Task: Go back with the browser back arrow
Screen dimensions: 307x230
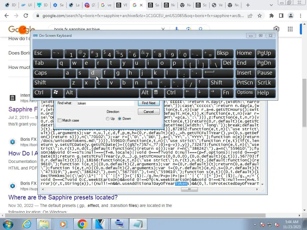Action: (7, 16)
